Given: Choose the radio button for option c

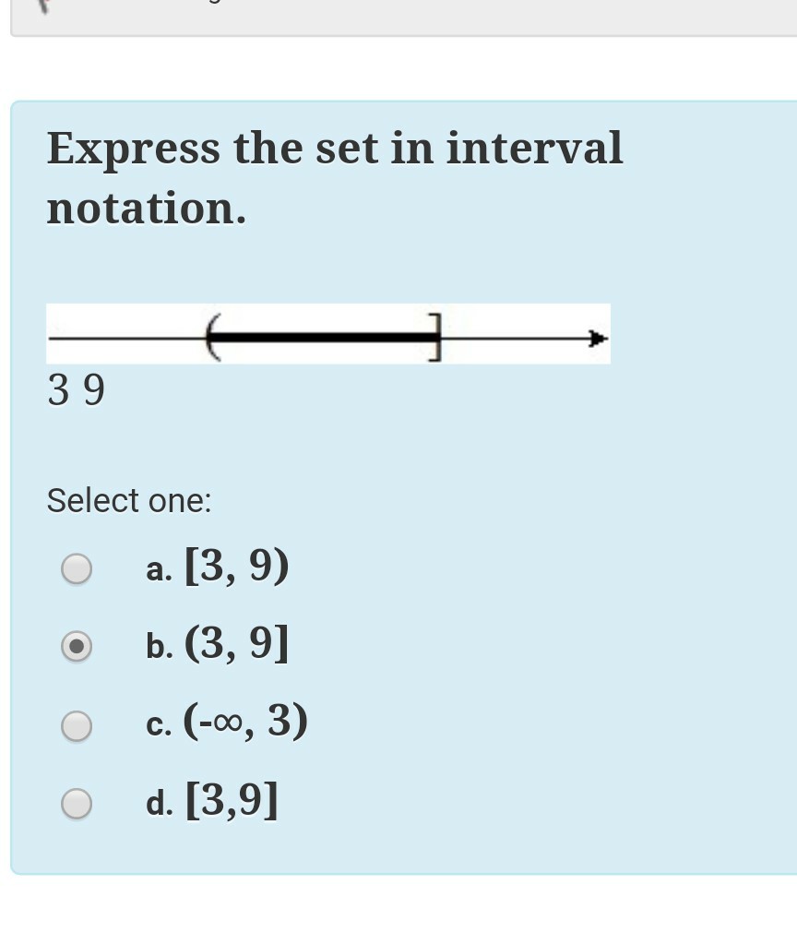Looking at the screenshot, I should coord(77,725).
